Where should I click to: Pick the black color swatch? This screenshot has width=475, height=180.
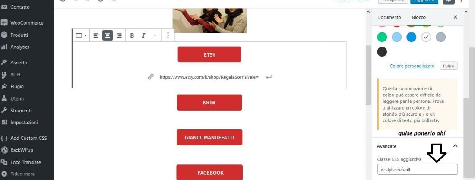coord(382,52)
